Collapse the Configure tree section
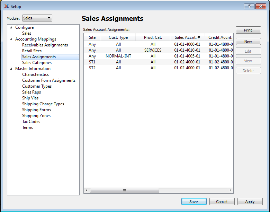The width and height of the screenshot is (270, 212). point(11,27)
